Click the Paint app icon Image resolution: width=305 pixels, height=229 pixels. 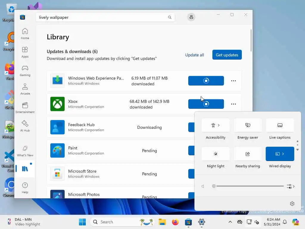(x=57, y=150)
